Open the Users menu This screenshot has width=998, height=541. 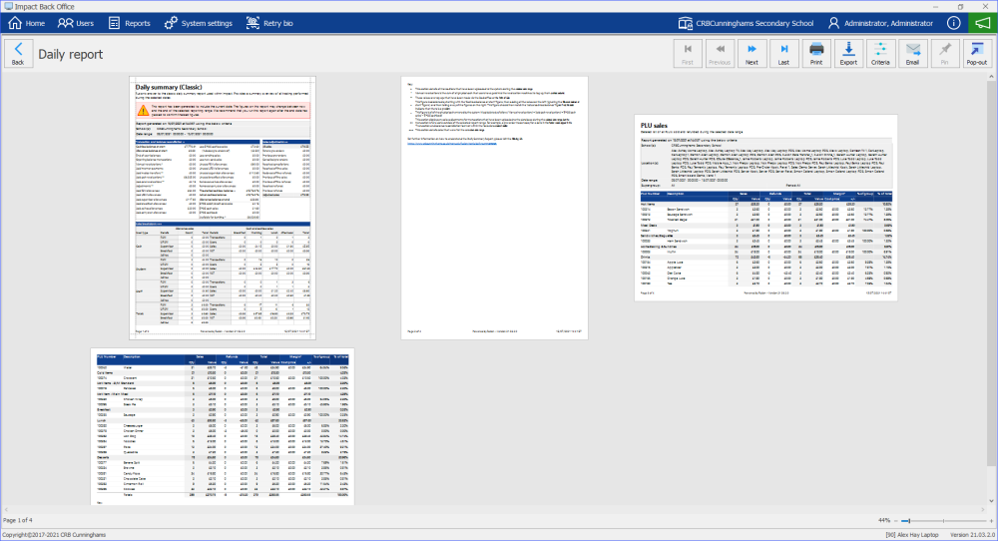click(76, 23)
